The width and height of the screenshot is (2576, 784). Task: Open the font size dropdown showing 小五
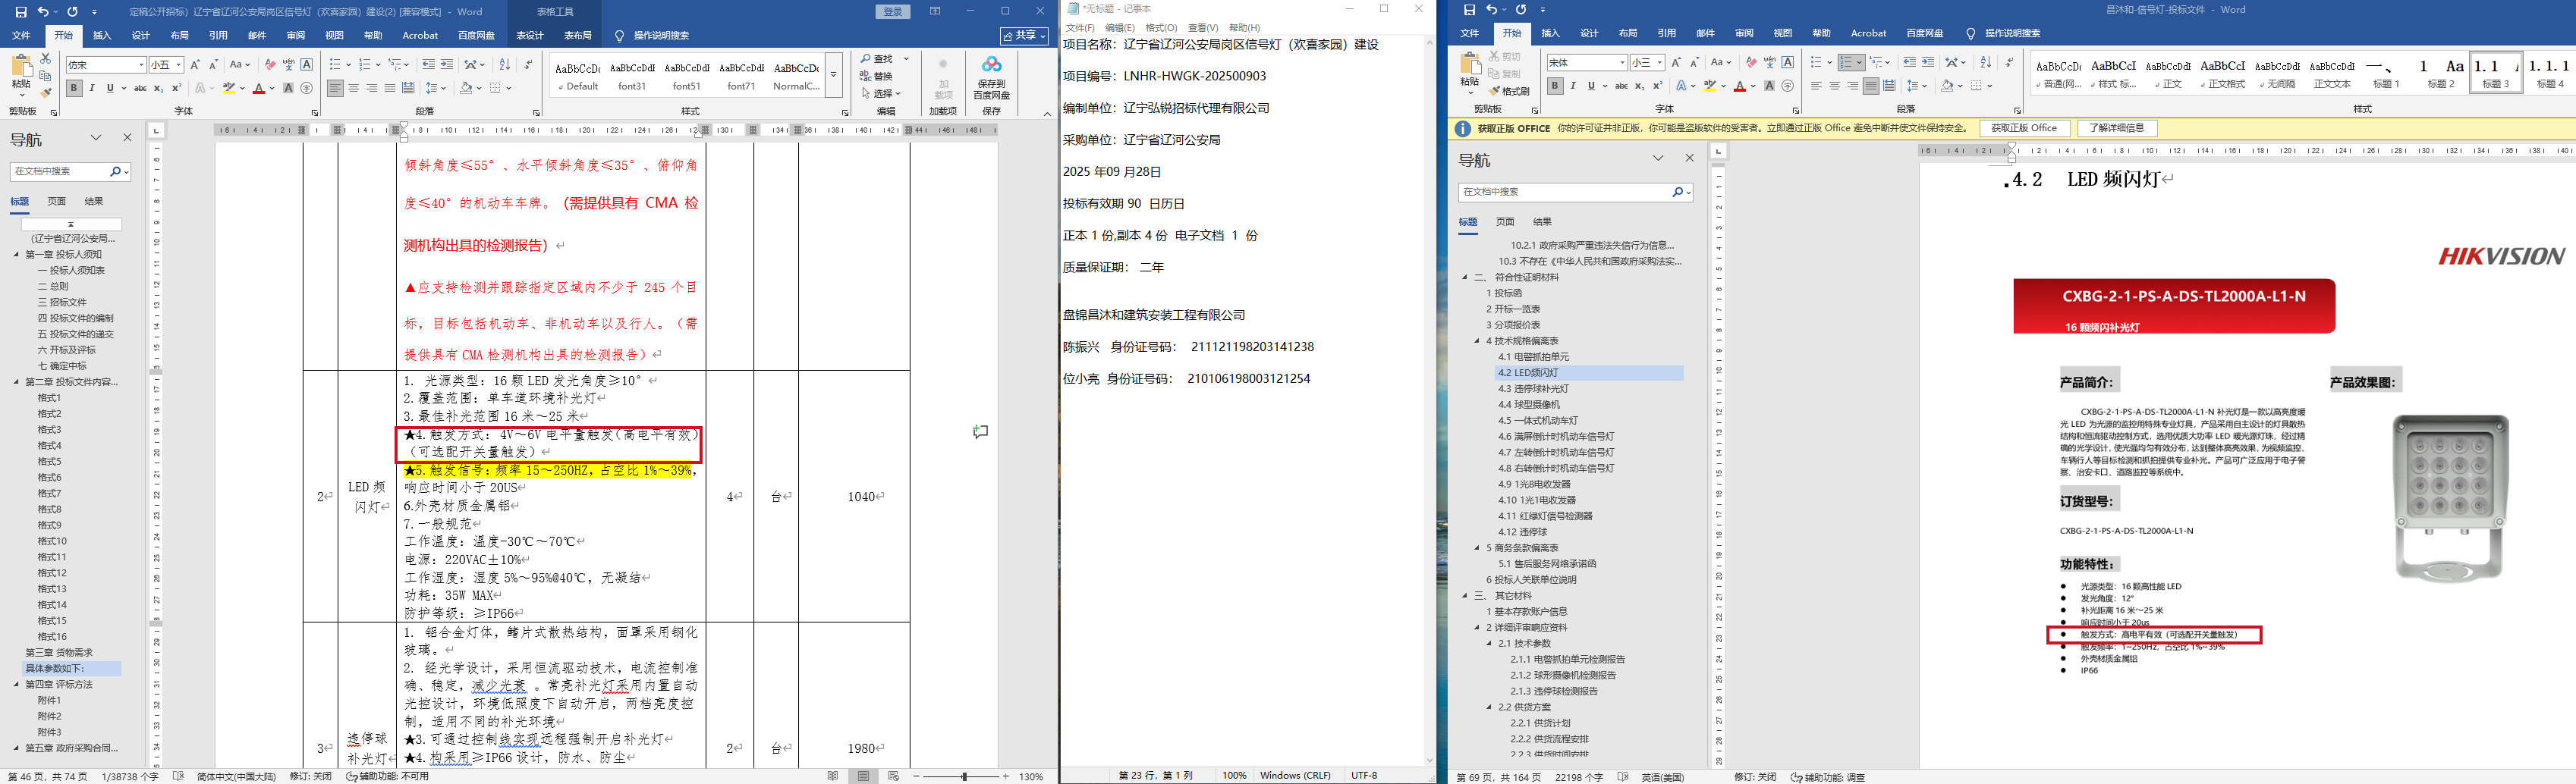pos(179,65)
